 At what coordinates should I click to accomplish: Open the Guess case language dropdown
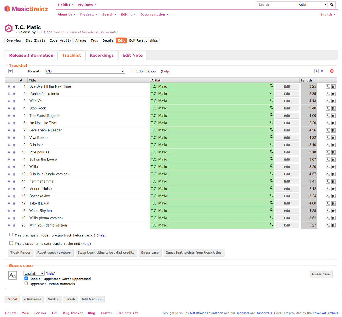(34, 273)
